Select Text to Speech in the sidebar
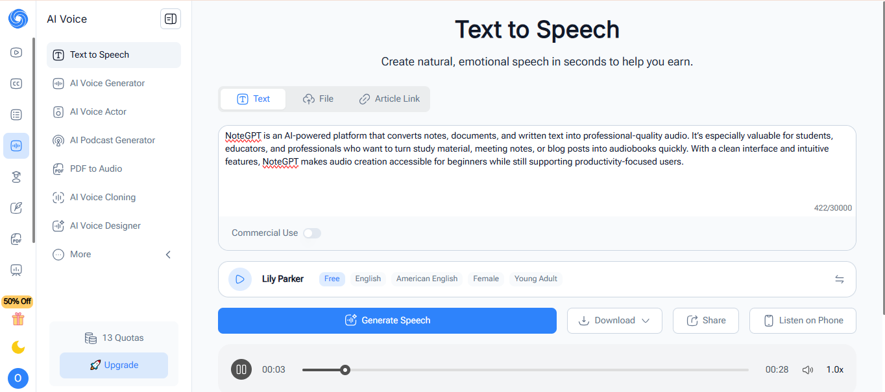The width and height of the screenshot is (885, 392). [114, 55]
